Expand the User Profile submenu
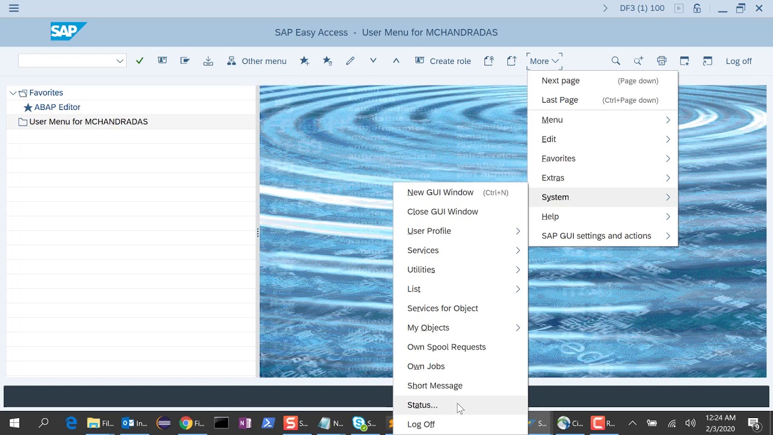The width and height of the screenshot is (773, 435). pos(460,231)
